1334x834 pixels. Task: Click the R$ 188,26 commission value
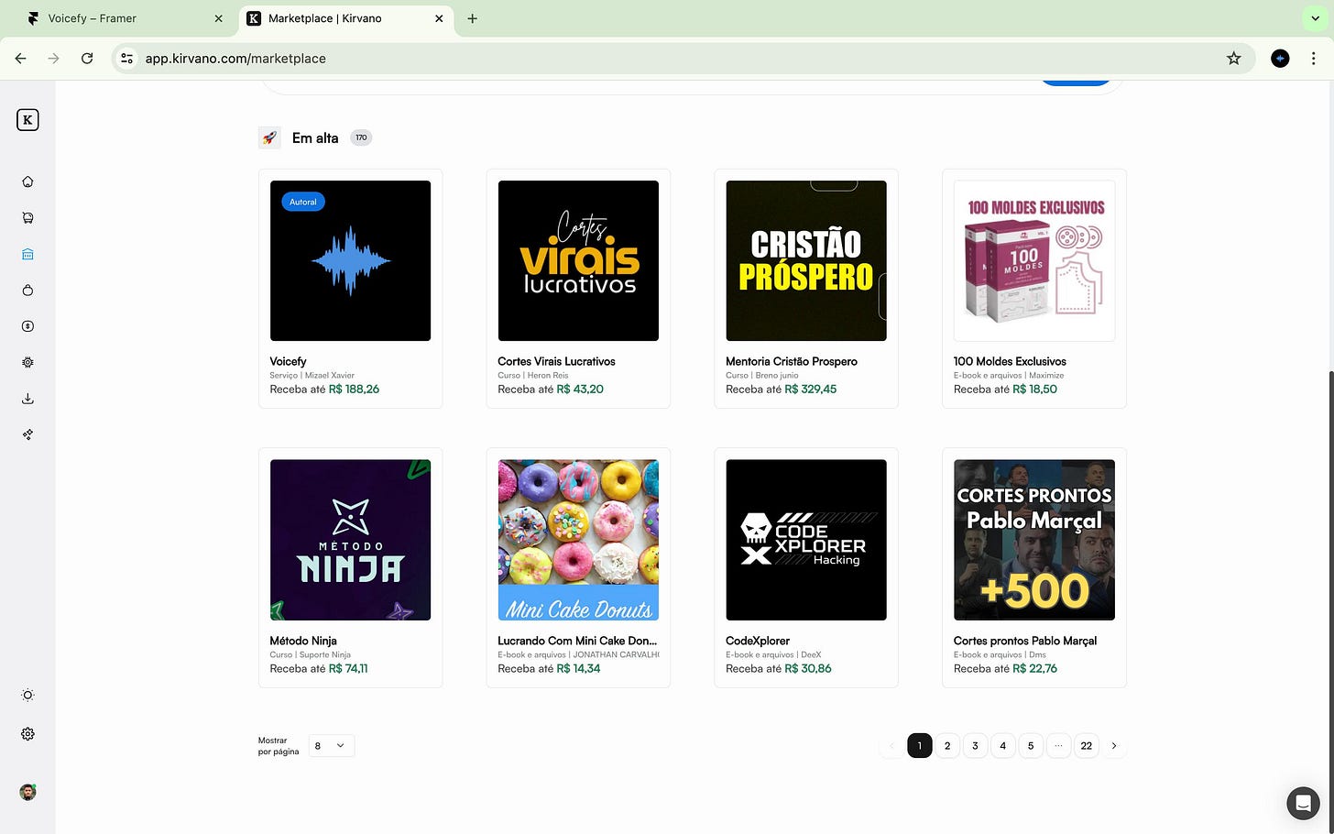pyautogui.click(x=354, y=390)
